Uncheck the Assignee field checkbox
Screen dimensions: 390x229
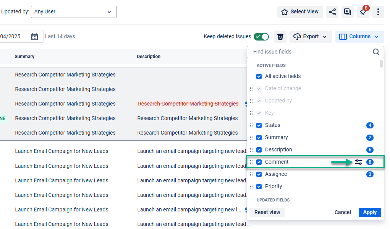pyautogui.click(x=259, y=174)
